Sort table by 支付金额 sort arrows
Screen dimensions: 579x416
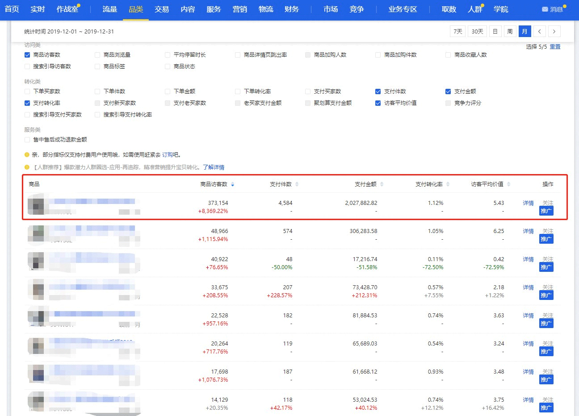[x=382, y=184]
